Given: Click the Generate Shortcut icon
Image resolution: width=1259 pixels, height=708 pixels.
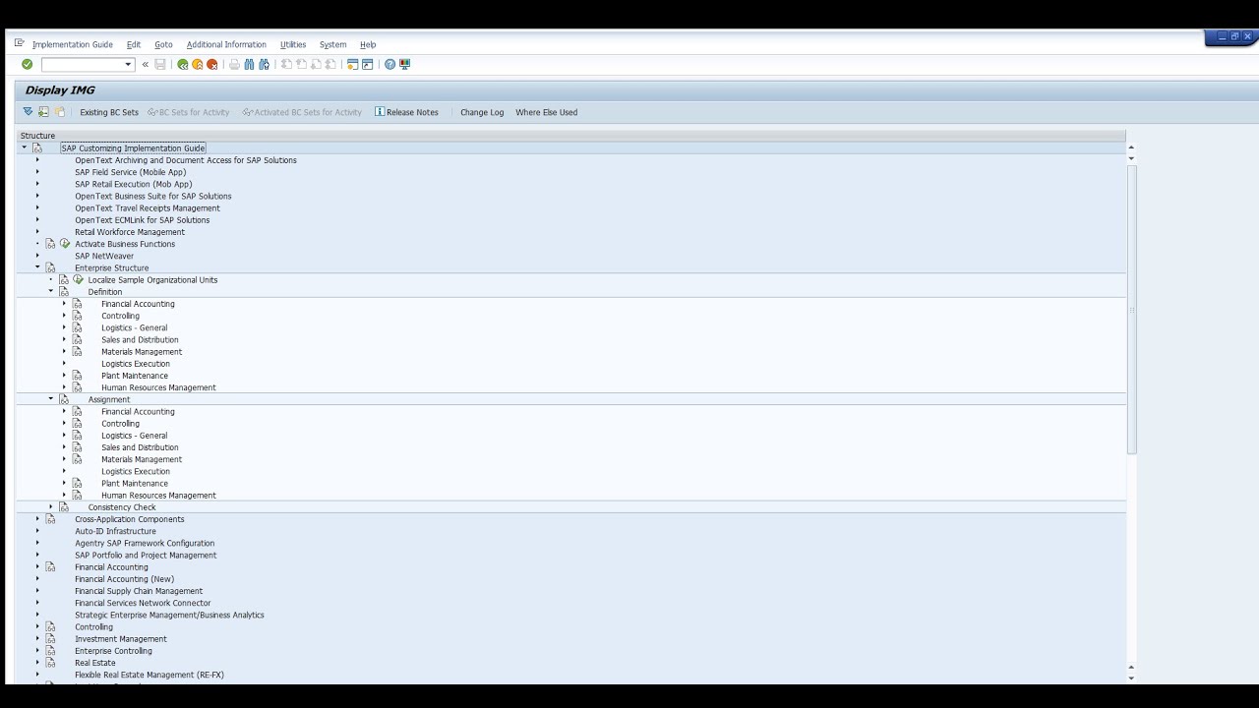Looking at the screenshot, I should click(367, 65).
